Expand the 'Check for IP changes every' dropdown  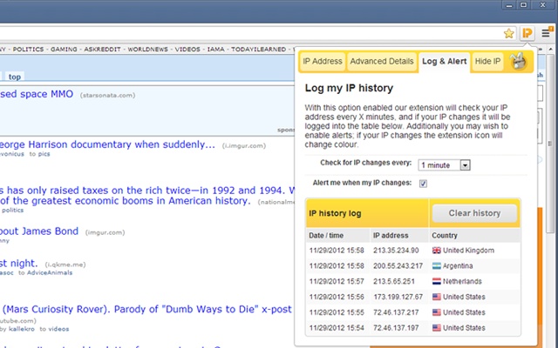[444, 164]
